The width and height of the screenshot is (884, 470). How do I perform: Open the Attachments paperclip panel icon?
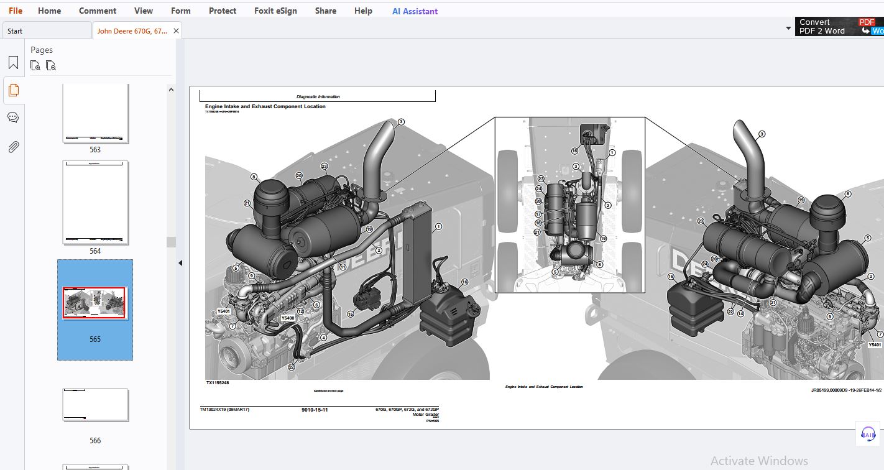pyautogui.click(x=13, y=147)
